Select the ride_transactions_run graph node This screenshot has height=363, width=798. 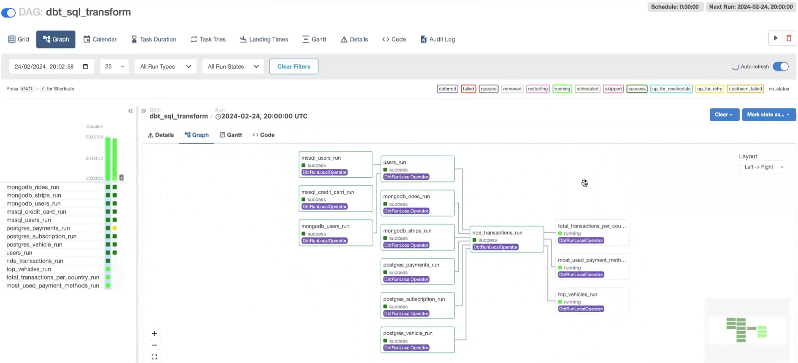pyautogui.click(x=506, y=239)
